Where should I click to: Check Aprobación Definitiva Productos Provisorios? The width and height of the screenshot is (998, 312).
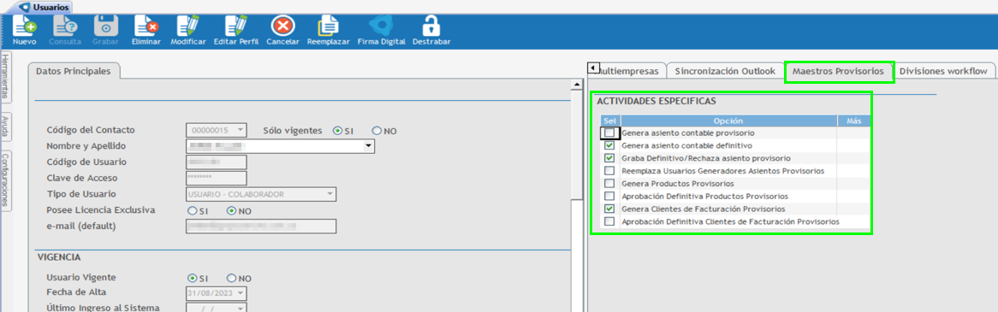point(609,196)
